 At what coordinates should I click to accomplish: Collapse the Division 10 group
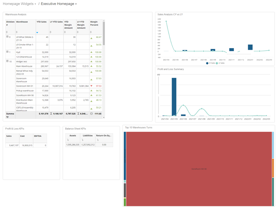point(8,61)
